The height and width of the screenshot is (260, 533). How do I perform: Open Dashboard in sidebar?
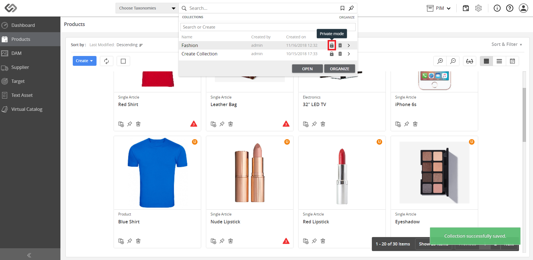click(x=30, y=25)
